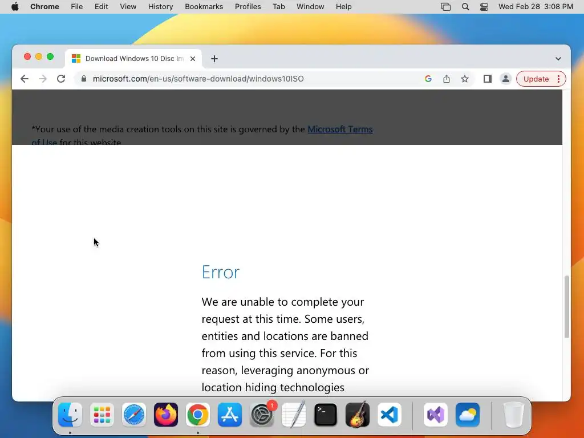The height and width of the screenshot is (438, 584).
Task: Click the date and time in menu bar
Action: (x=536, y=6)
